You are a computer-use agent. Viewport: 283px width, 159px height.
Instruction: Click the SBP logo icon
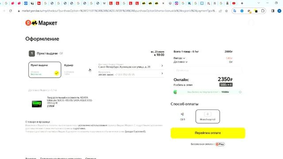point(182,114)
